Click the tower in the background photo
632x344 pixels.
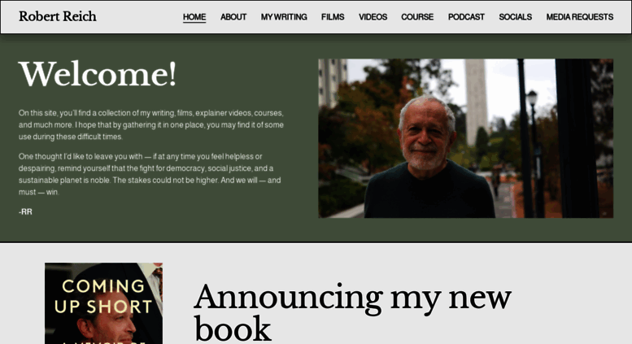click(x=476, y=102)
